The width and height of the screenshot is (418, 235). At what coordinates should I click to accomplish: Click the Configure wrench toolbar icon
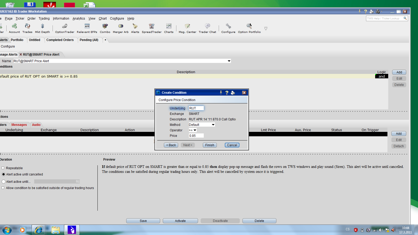click(x=228, y=28)
